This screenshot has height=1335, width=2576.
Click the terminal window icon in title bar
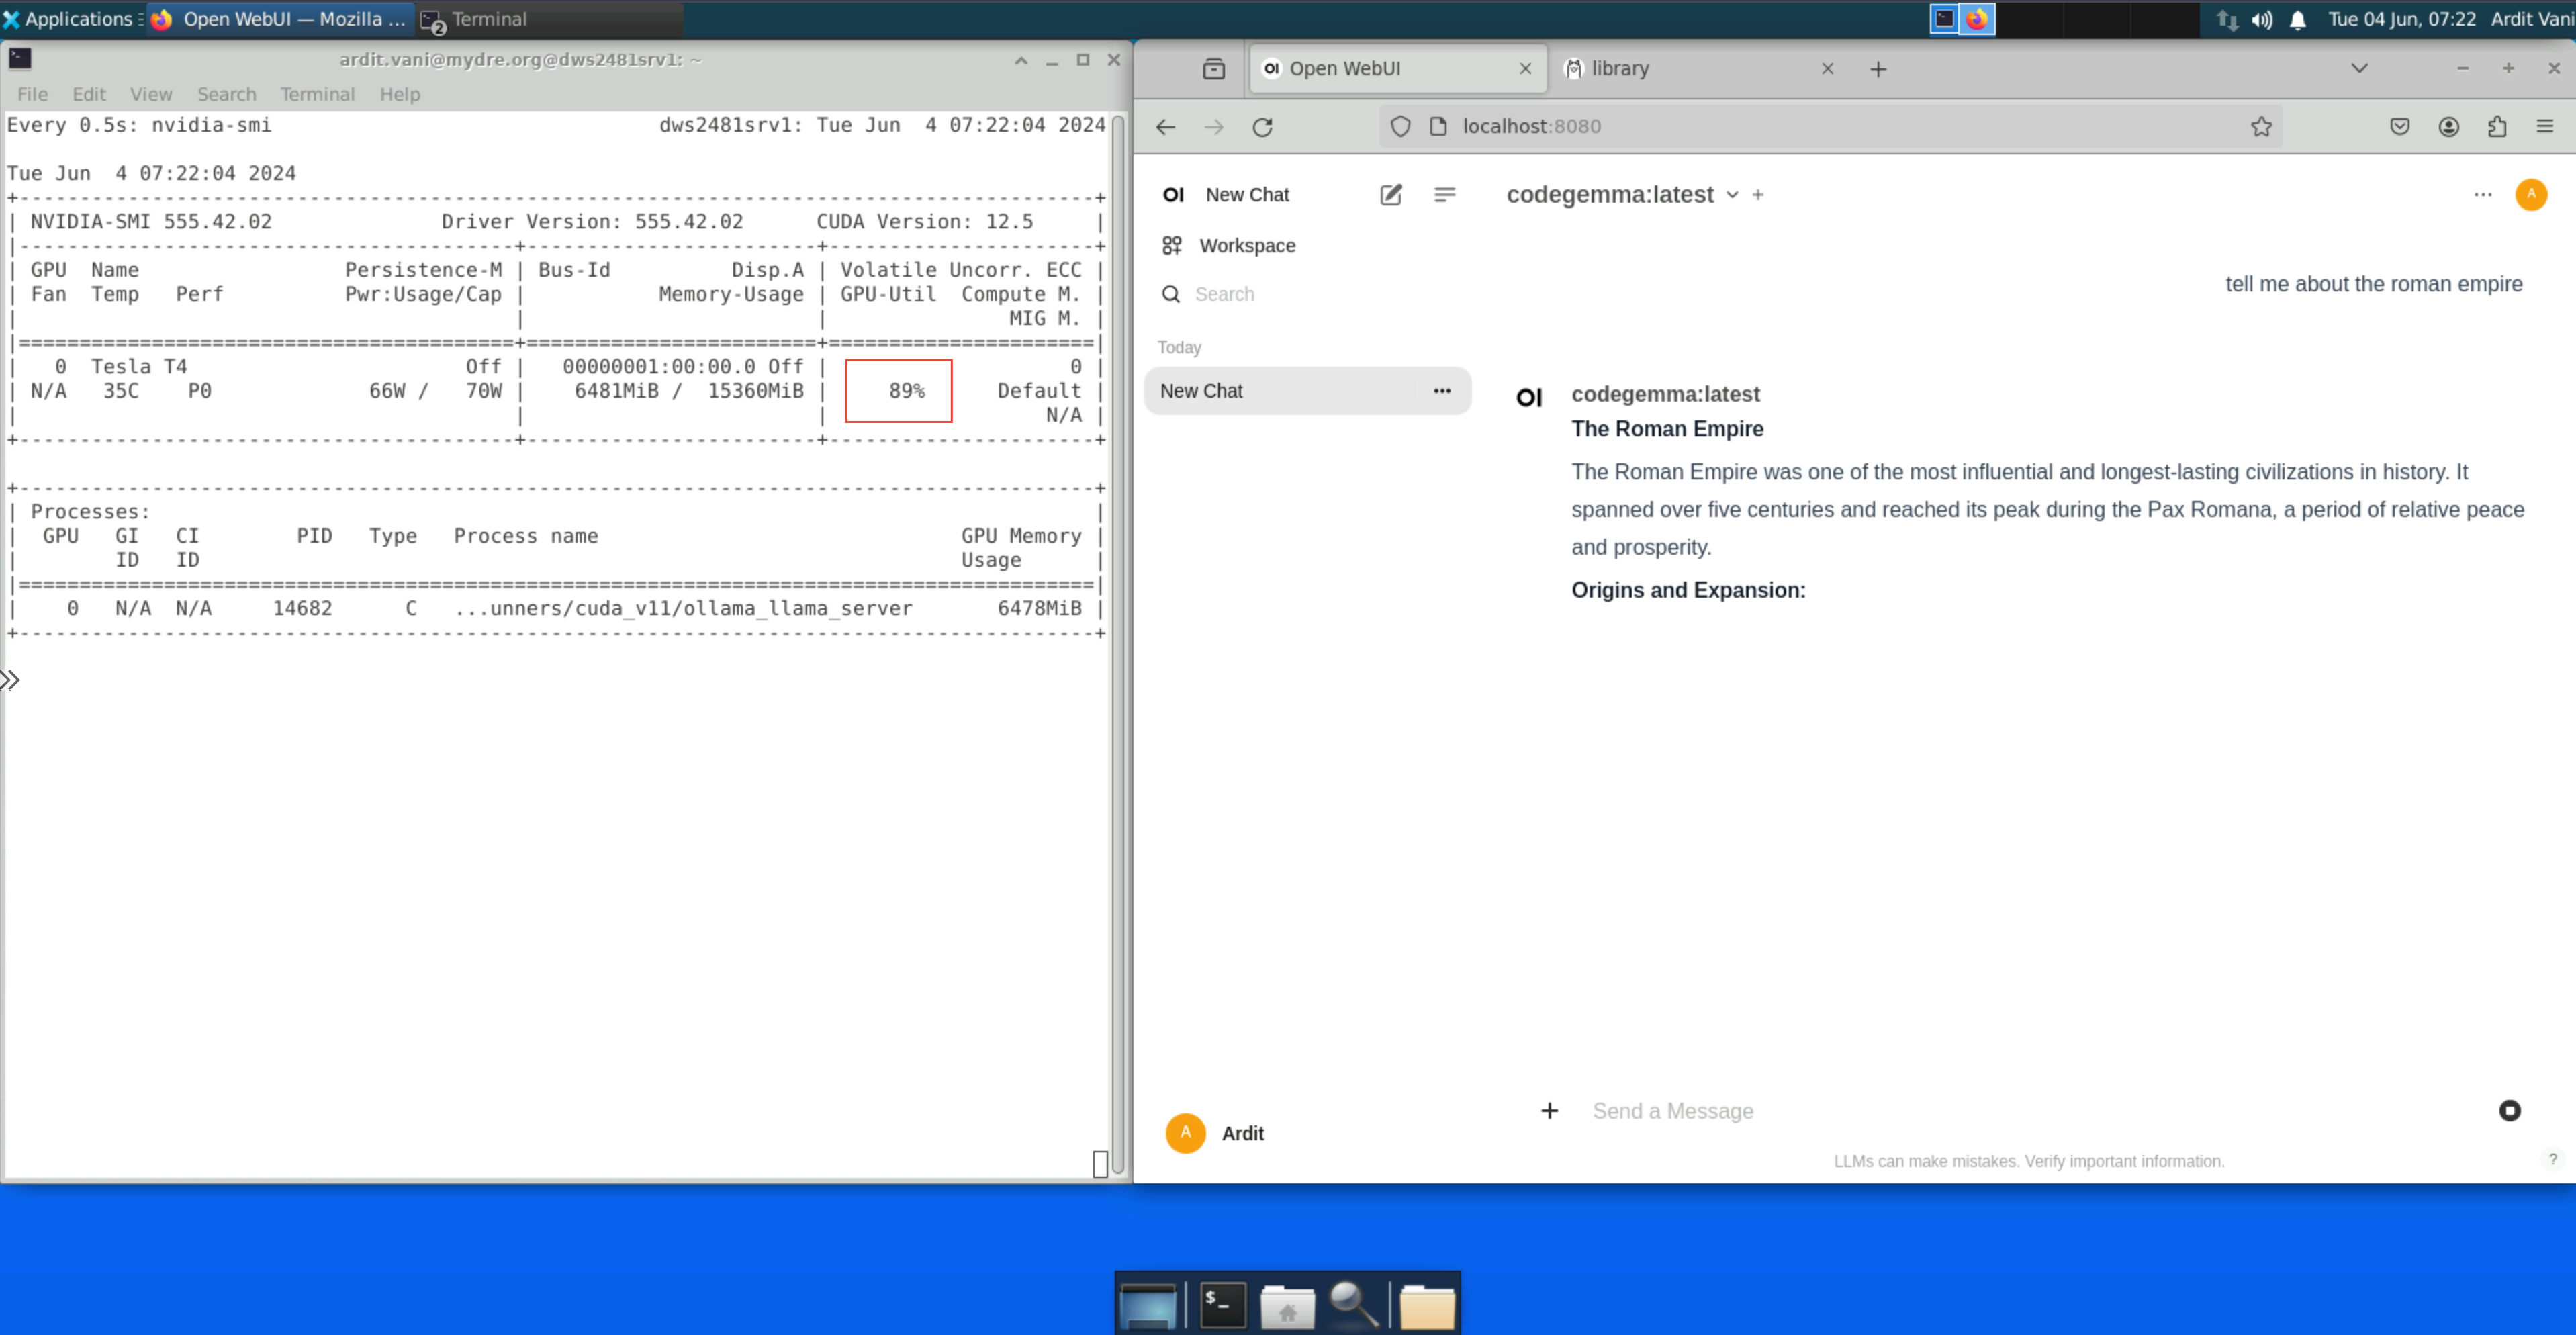click(19, 58)
